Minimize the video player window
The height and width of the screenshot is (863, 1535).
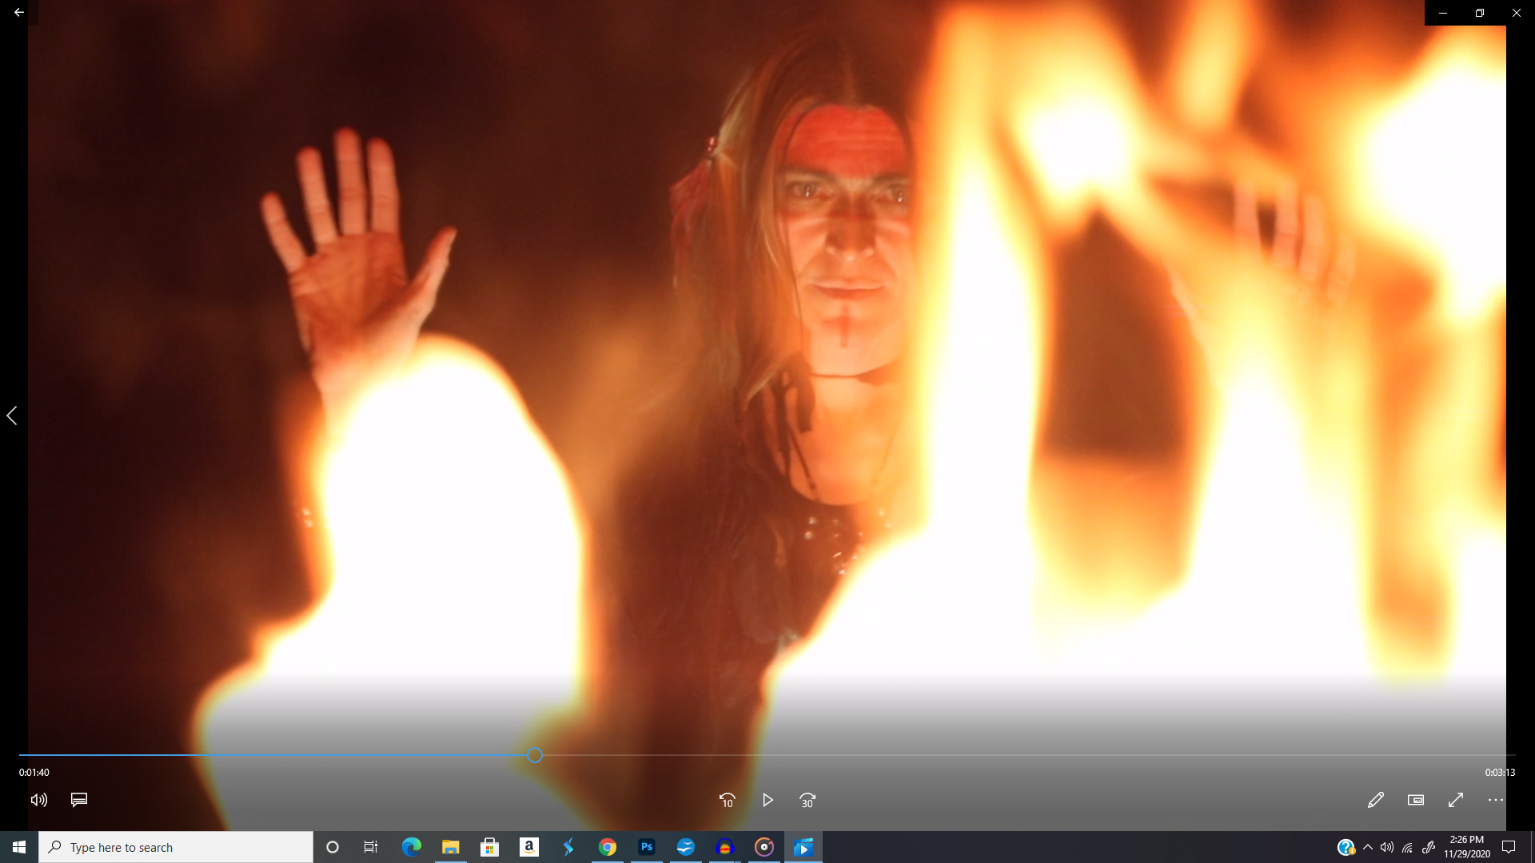(1443, 13)
